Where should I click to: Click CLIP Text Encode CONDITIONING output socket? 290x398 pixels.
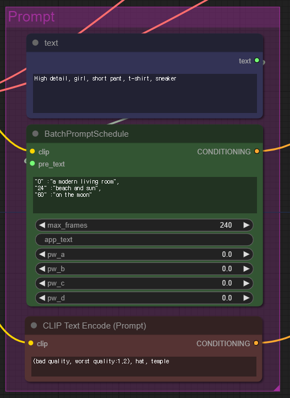click(x=256, y=343)
